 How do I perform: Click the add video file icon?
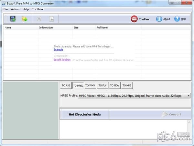pyautogui.click(x=13, y=19)
